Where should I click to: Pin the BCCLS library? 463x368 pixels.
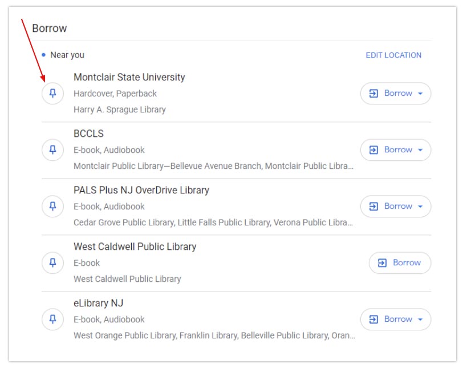[52, 150]
